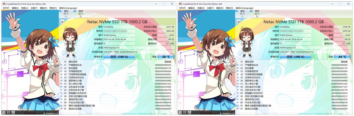Click status dot of 写入单位计数 row, right window
Screen dimensions: 354x116
tap(238, 84)
